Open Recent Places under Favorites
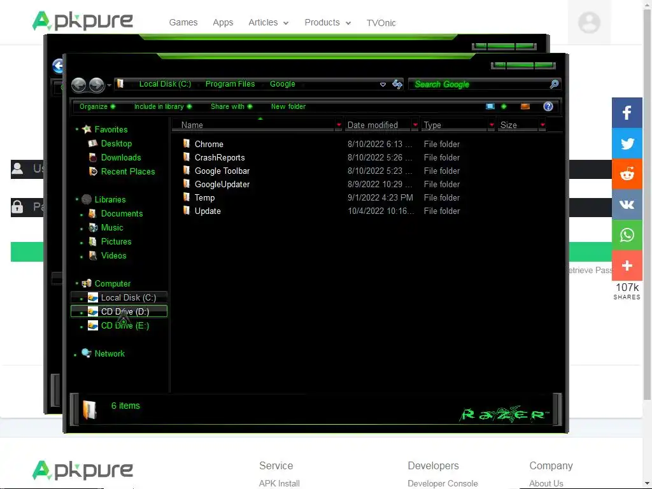Screen dimensions: 652x489 (x=127, y=171)
